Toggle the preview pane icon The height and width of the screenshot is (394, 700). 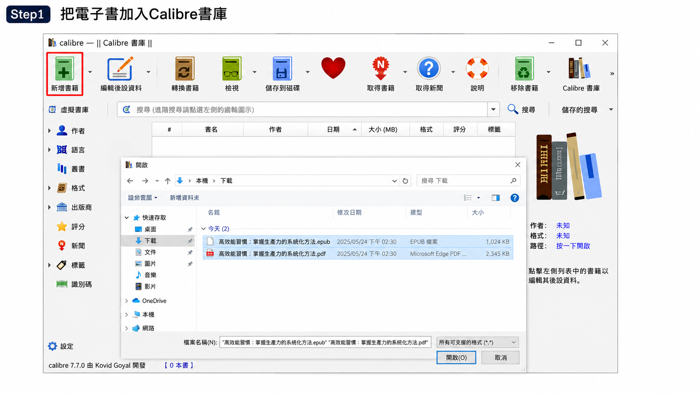point(496,198)
